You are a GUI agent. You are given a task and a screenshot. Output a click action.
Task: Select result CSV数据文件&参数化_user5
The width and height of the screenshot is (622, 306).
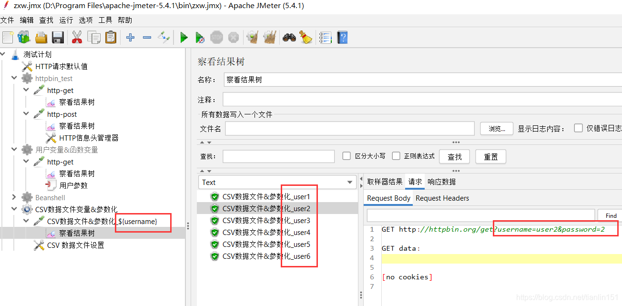tap(266, 244)
